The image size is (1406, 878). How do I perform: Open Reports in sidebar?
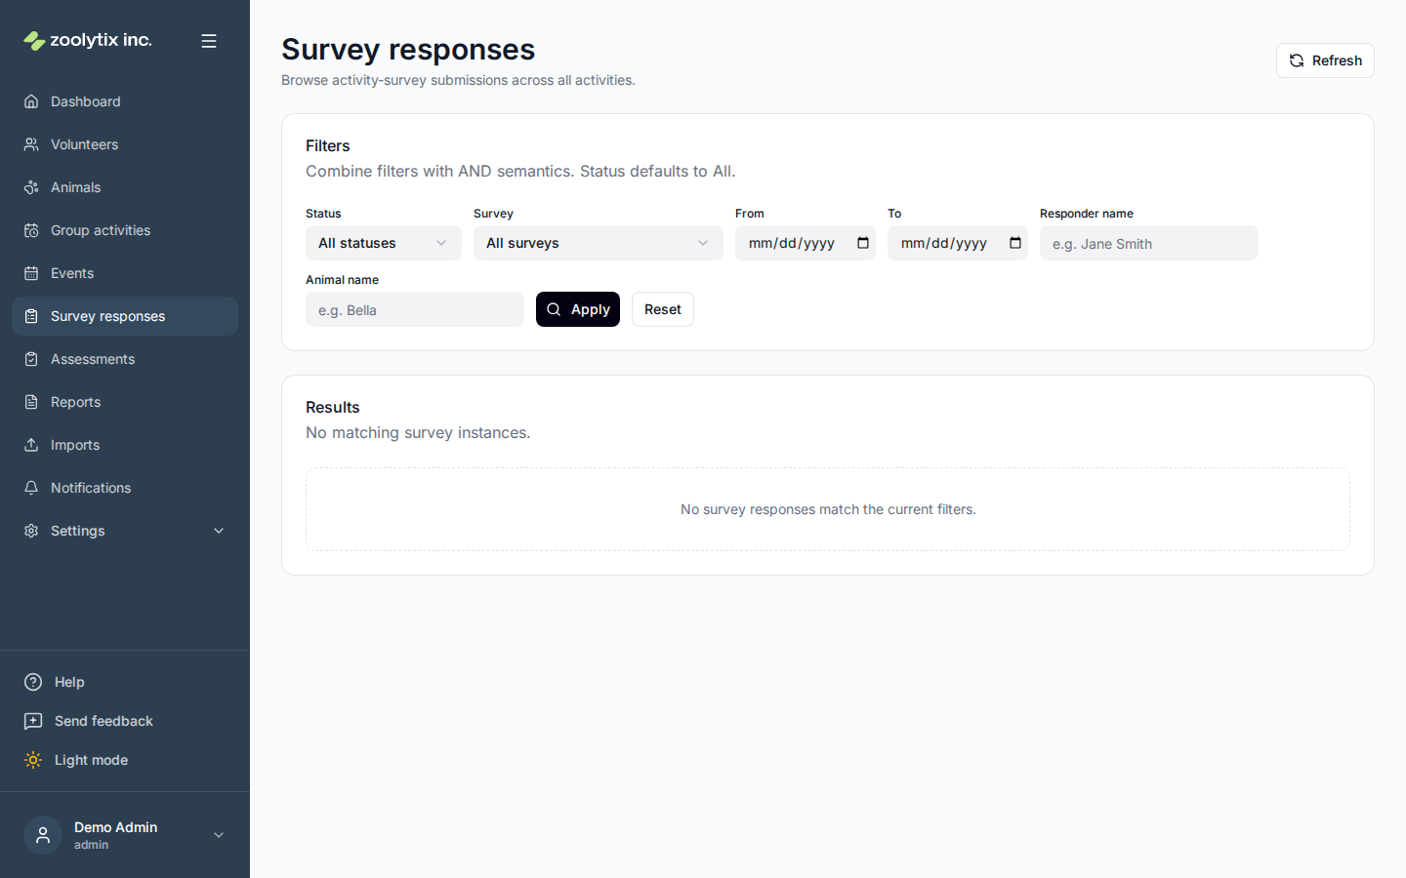[x=125, y=402]
